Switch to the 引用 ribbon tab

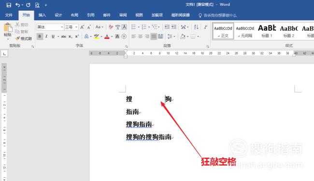[x=90, y=15]
